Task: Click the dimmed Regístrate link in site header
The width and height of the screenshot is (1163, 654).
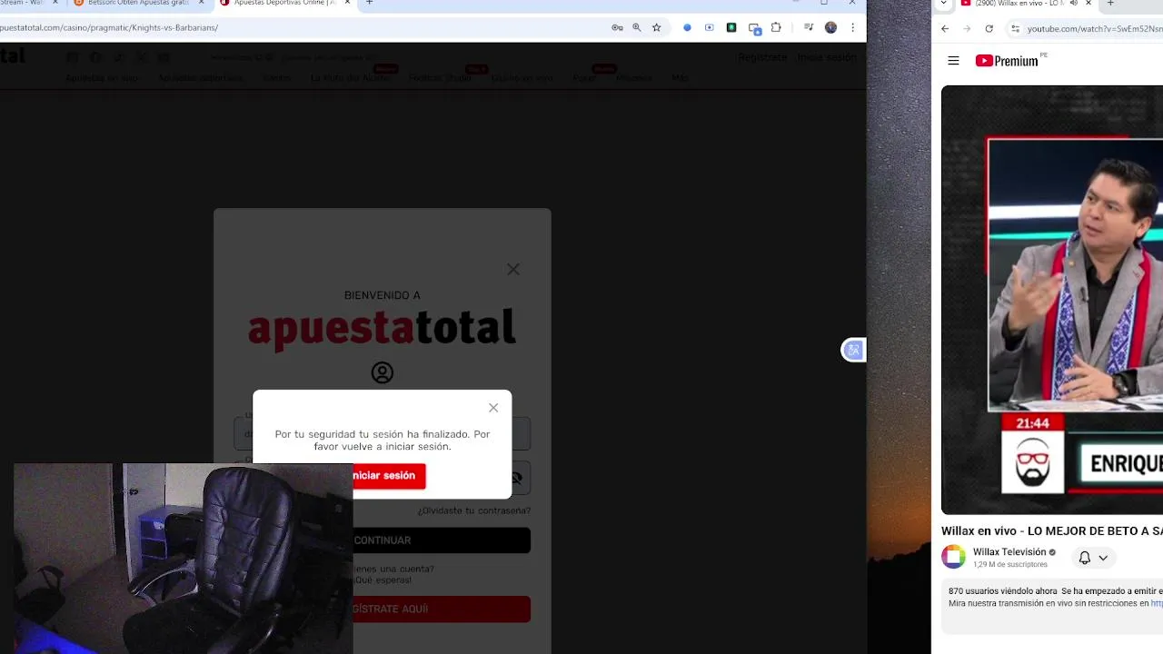Action: pos(762,57)
